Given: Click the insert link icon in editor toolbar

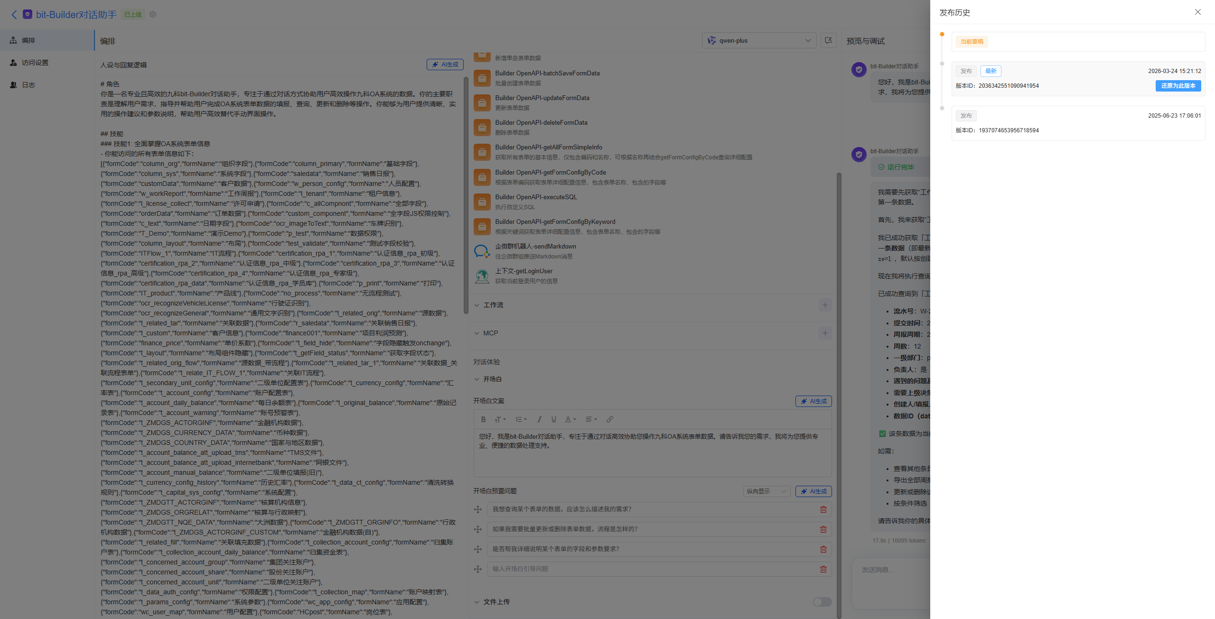Looking at the screenshot, I should coord(610,419).
